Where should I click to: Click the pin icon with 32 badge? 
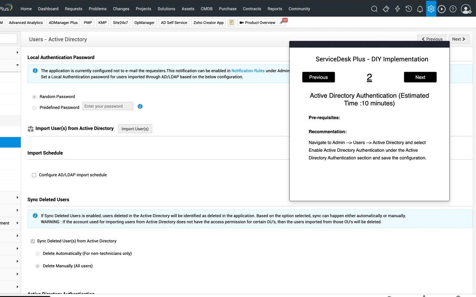pos(282,22)
